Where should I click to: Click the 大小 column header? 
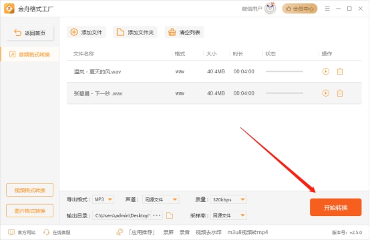pos(211,54)
